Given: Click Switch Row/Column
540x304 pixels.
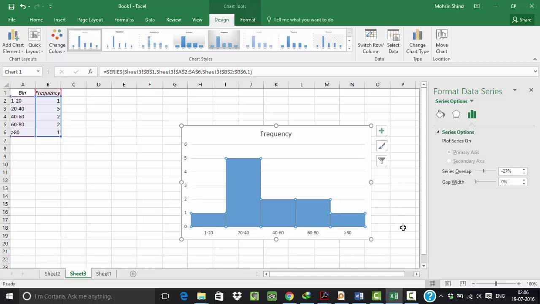Looking at the screenshot, I should point(371,41).
